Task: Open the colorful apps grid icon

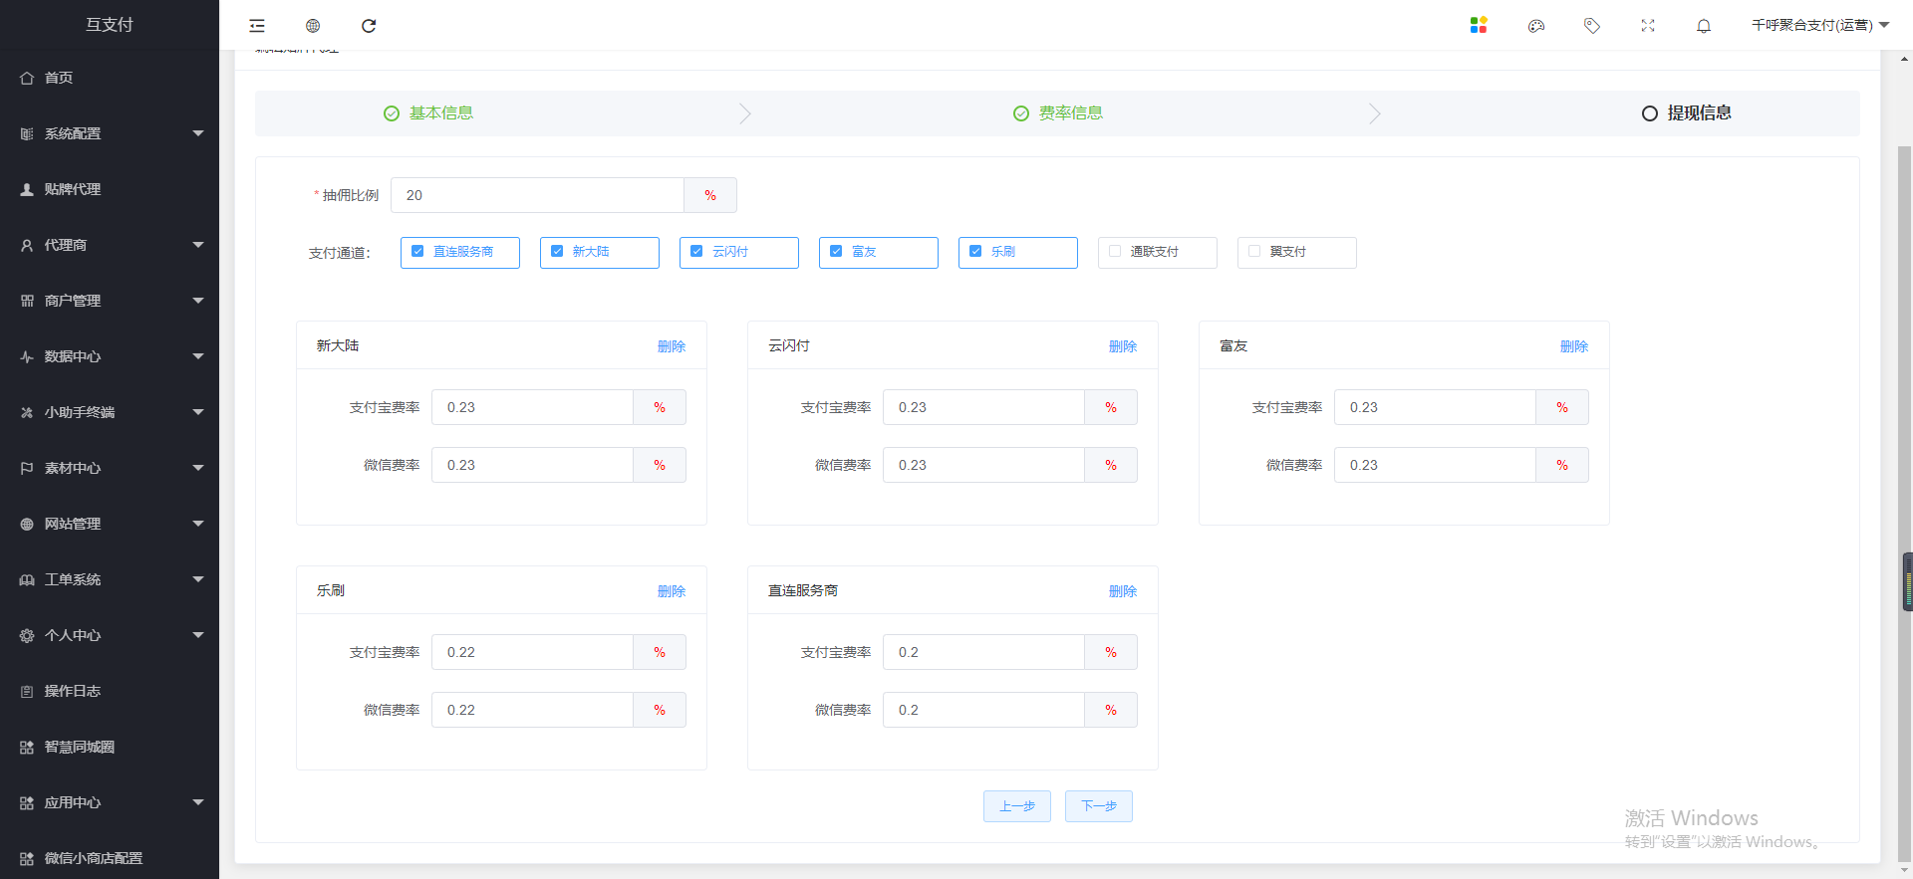Action: 1479,25
